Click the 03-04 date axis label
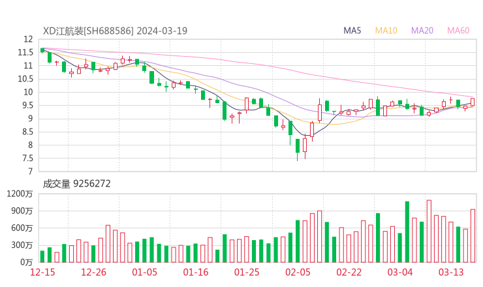The width and height of the screenshot is (483, 287). [400, 272]
